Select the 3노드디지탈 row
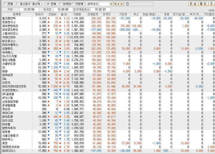Image resolution: width=215 pixels, height=154 pixels. [108, 56]
